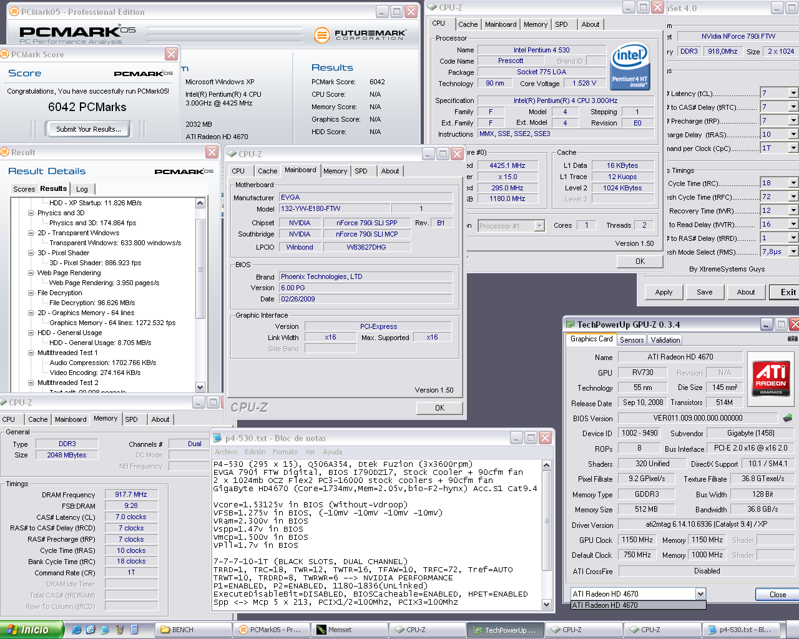Click OK in CPU-Z Mainboard window
799x639 pixels.
pyautogui.click(x=439, y=407)
